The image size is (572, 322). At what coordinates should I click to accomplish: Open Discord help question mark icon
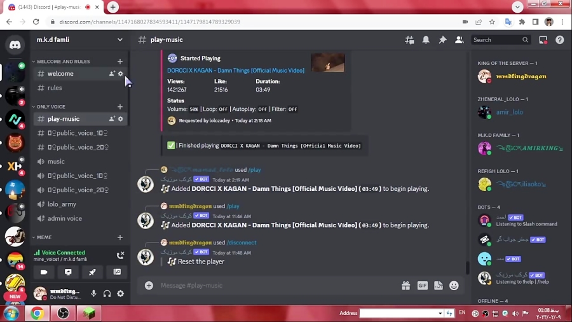[559, 40]
